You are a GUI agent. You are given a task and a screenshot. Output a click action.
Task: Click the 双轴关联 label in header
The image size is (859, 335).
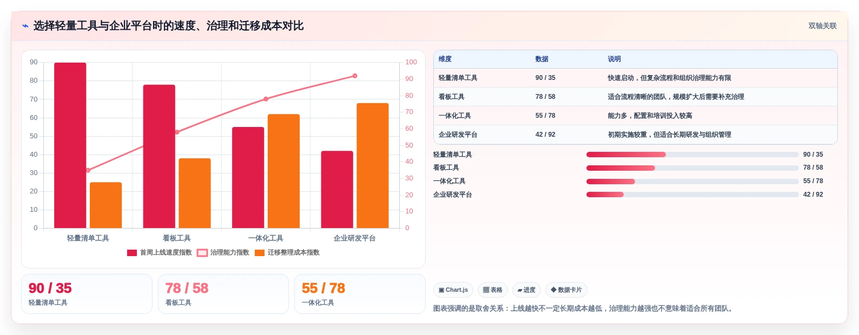[822, 26]
